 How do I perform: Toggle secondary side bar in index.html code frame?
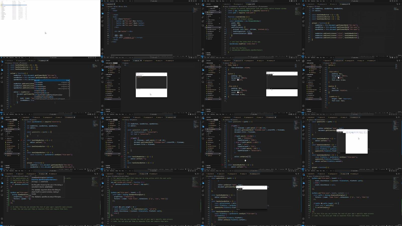195,1
